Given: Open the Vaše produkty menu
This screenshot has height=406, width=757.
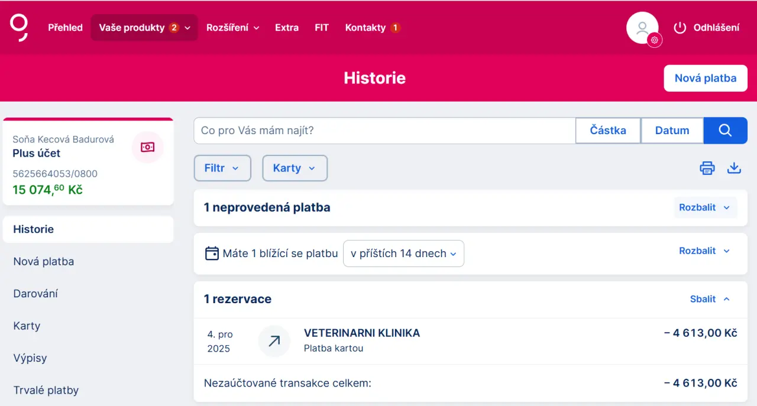Looking at the screenshot, I should 144,28.
